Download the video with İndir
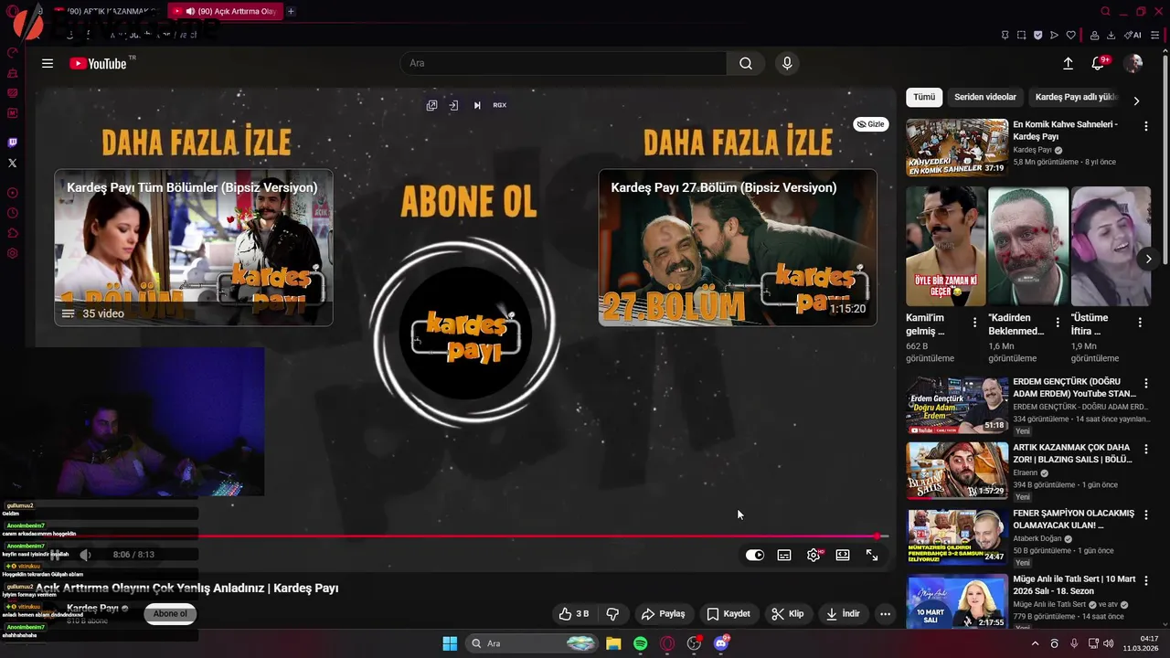The height and width of the screenshot is (658, 1170). pyautogui.click(x=843, y=614)
